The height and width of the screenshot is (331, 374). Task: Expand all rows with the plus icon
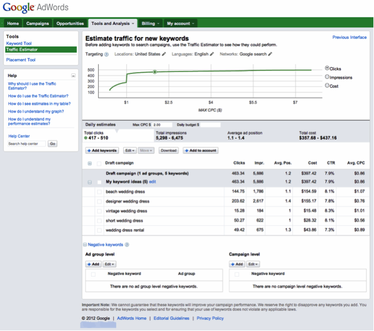click(x=90, y=163)
